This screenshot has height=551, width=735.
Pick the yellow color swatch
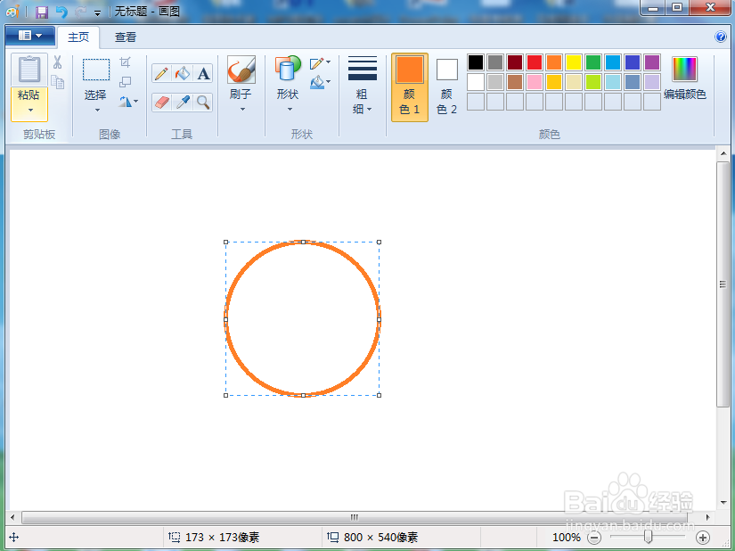coord(573,62)
